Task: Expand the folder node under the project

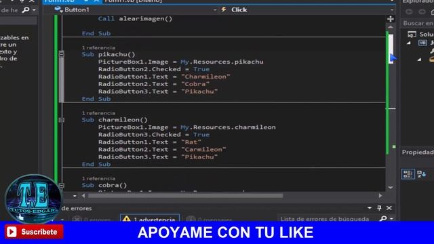Action: [419, 60]
